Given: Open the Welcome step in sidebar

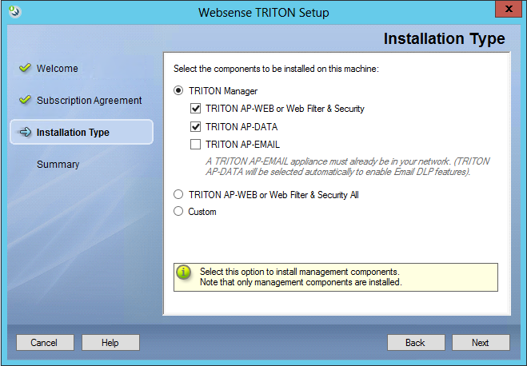Looking at the screenshot, I should (57, 68).
